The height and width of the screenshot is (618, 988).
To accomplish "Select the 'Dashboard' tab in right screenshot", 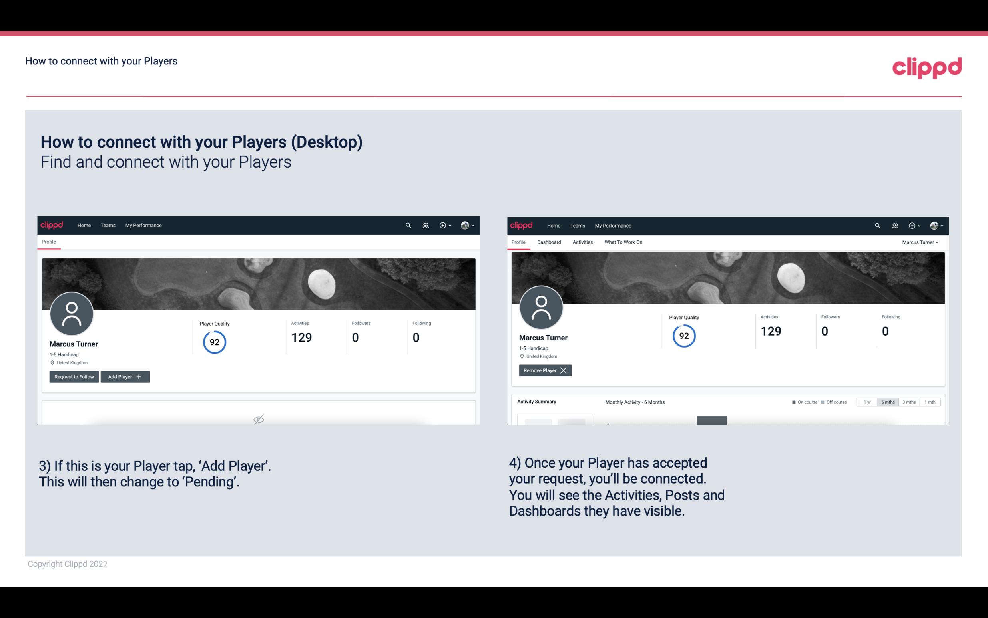I will (x=548, y=242).
